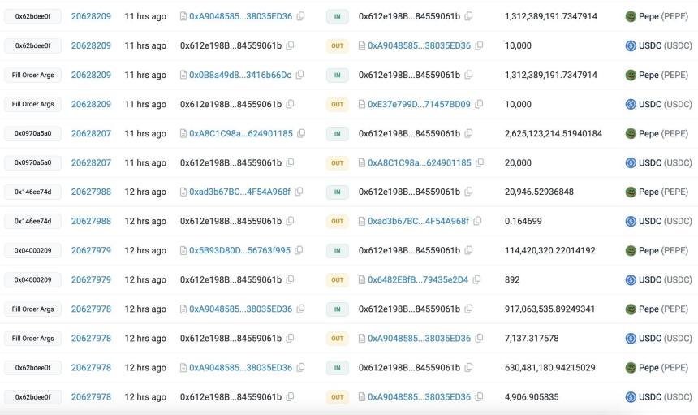Viewport: 698px width, 415px height.
Task: Click USDC token icon in the 892 row
Action: (631, 279)
